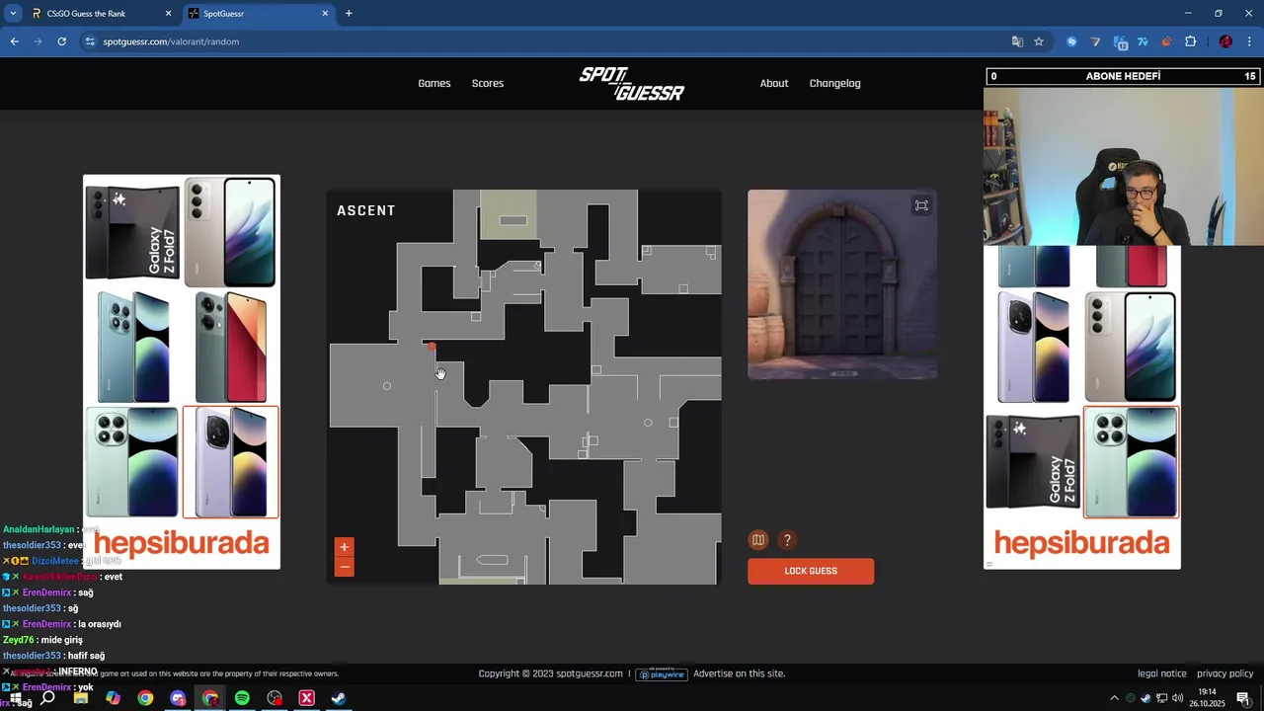The width and height of the screenshot is (1264, 711).
Task: Open the legal notice link
Action: coord(1162,673)
